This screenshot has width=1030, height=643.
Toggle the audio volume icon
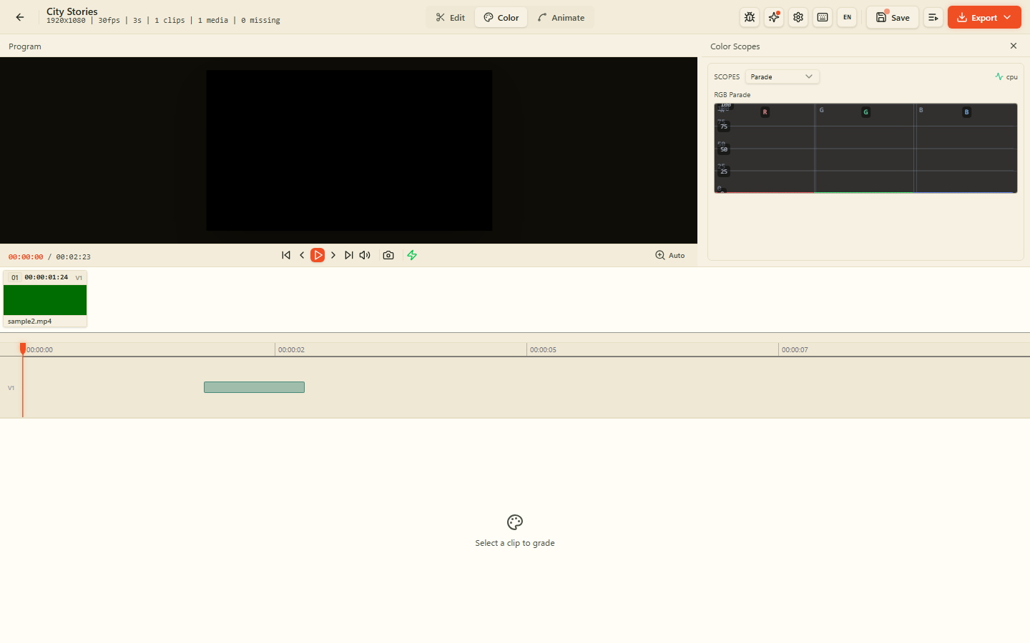pos(365,255)
